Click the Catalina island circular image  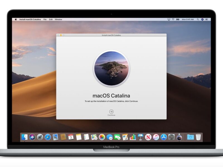click(x=111, y=68)
